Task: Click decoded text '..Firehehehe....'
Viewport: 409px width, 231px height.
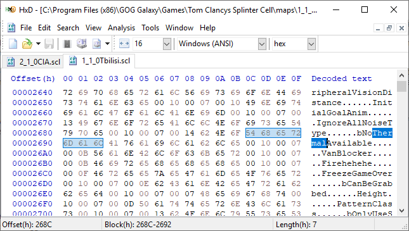Action: point(352,163)
